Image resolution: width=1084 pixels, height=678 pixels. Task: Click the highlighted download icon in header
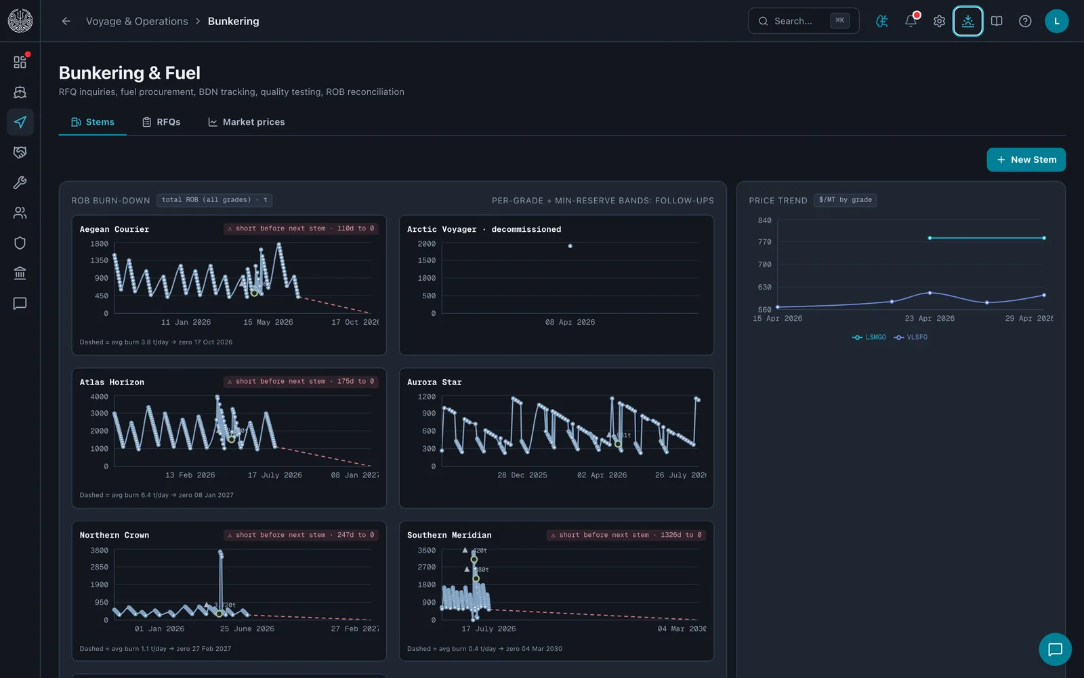point(967,21)
